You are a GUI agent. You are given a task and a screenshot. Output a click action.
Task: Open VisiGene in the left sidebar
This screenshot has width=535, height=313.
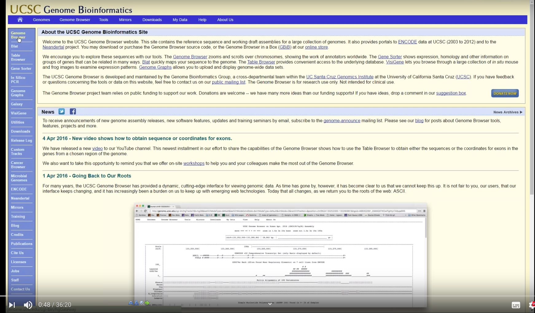tap(19, 113)
